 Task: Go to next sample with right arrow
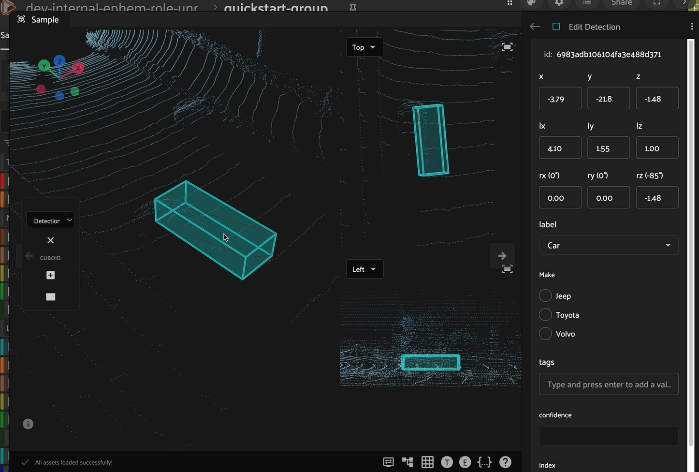click(502, 256)
